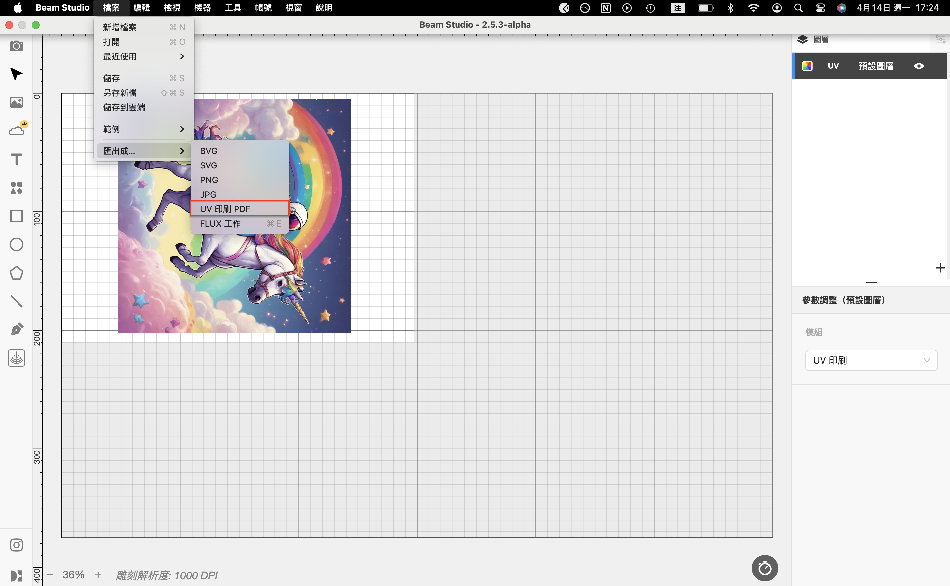950x586 pixels.
Task: Export as FLUX 工作
Action: (240, 224)
